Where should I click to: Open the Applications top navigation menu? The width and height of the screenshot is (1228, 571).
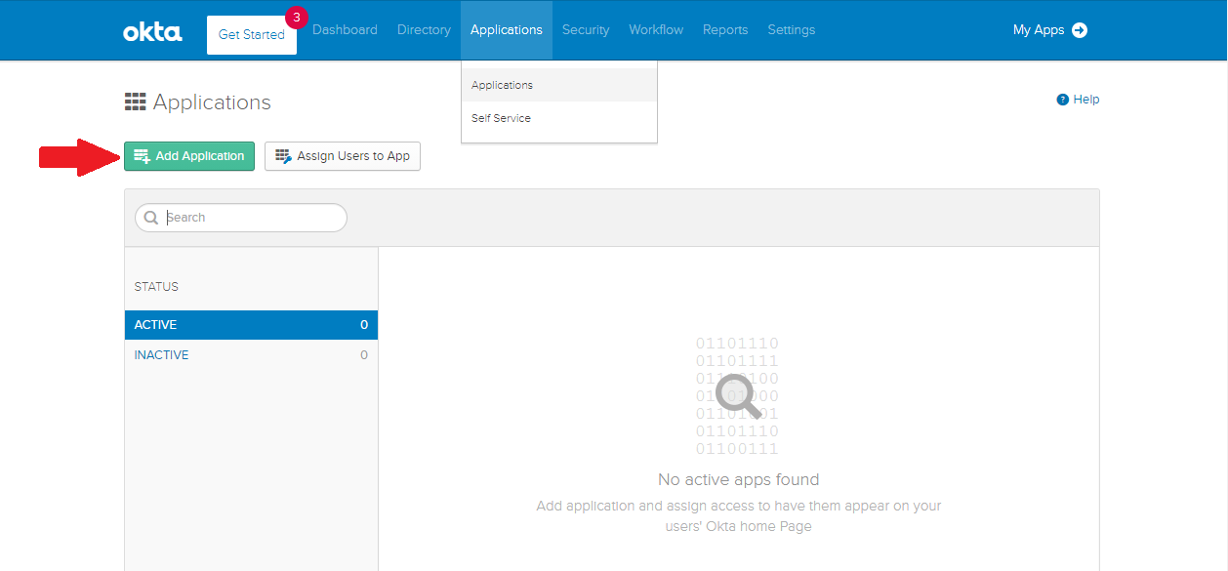coord(507,30)
